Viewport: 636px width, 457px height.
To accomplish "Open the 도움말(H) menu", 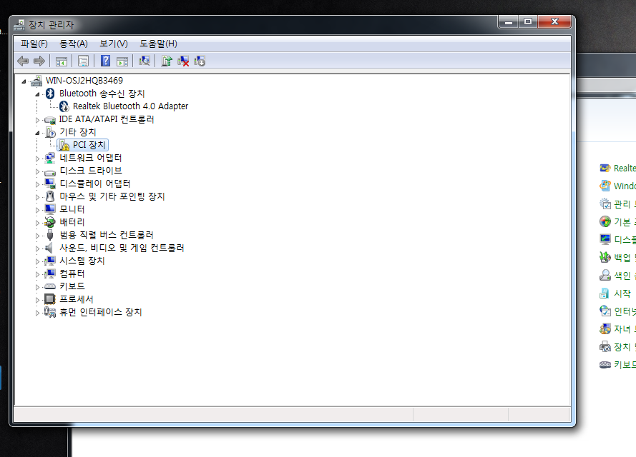I will [x=158, y=44].
